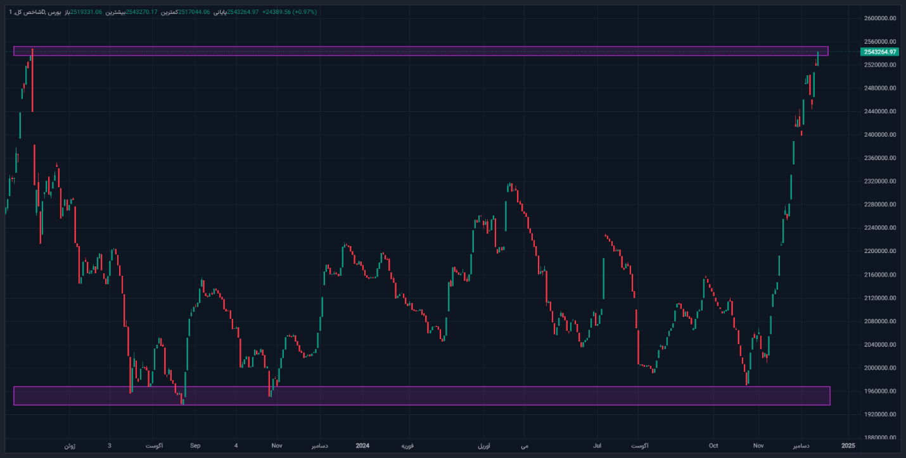Click the 2024 year label on time axis

point(362,446)
